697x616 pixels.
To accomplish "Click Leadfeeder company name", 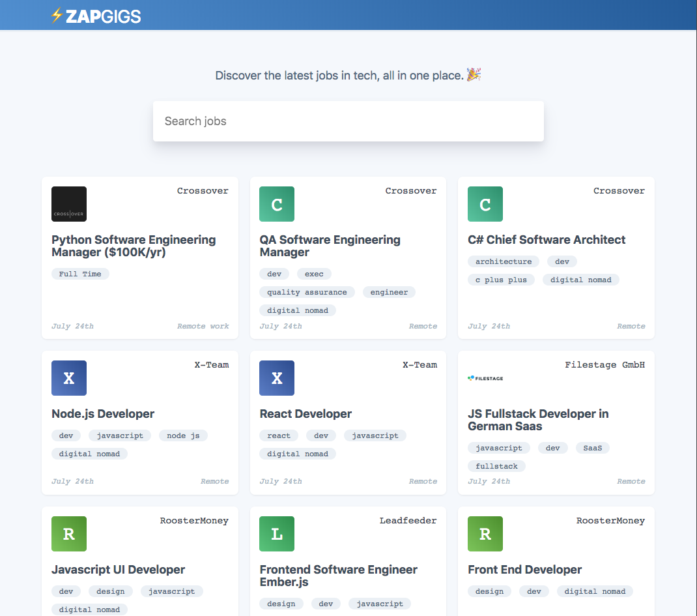I will tap(408, 520).
